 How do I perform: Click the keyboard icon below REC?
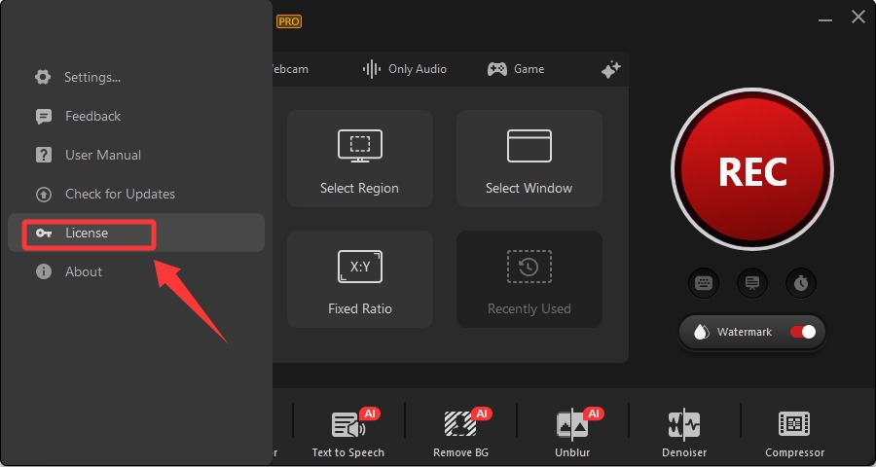[x=704, y=283]
